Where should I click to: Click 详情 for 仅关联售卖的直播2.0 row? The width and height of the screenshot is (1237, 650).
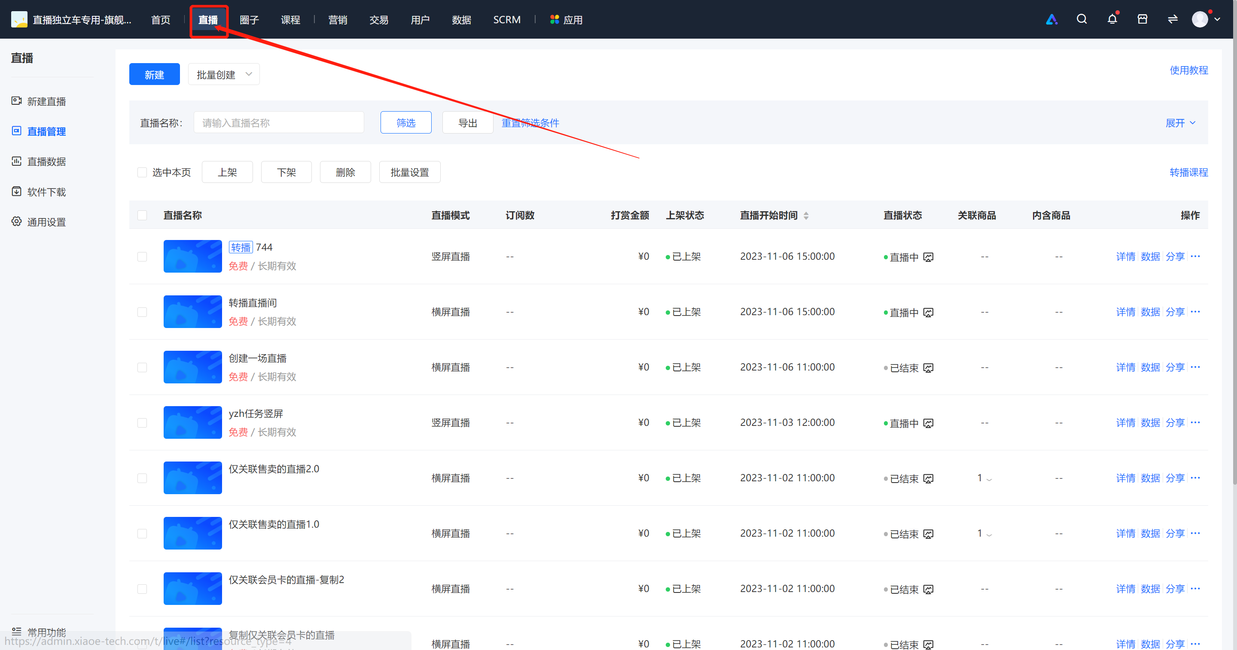1125,478
